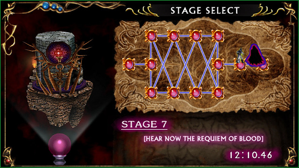
Task: Select the STAGE 7 label
Action: (144, 125)
